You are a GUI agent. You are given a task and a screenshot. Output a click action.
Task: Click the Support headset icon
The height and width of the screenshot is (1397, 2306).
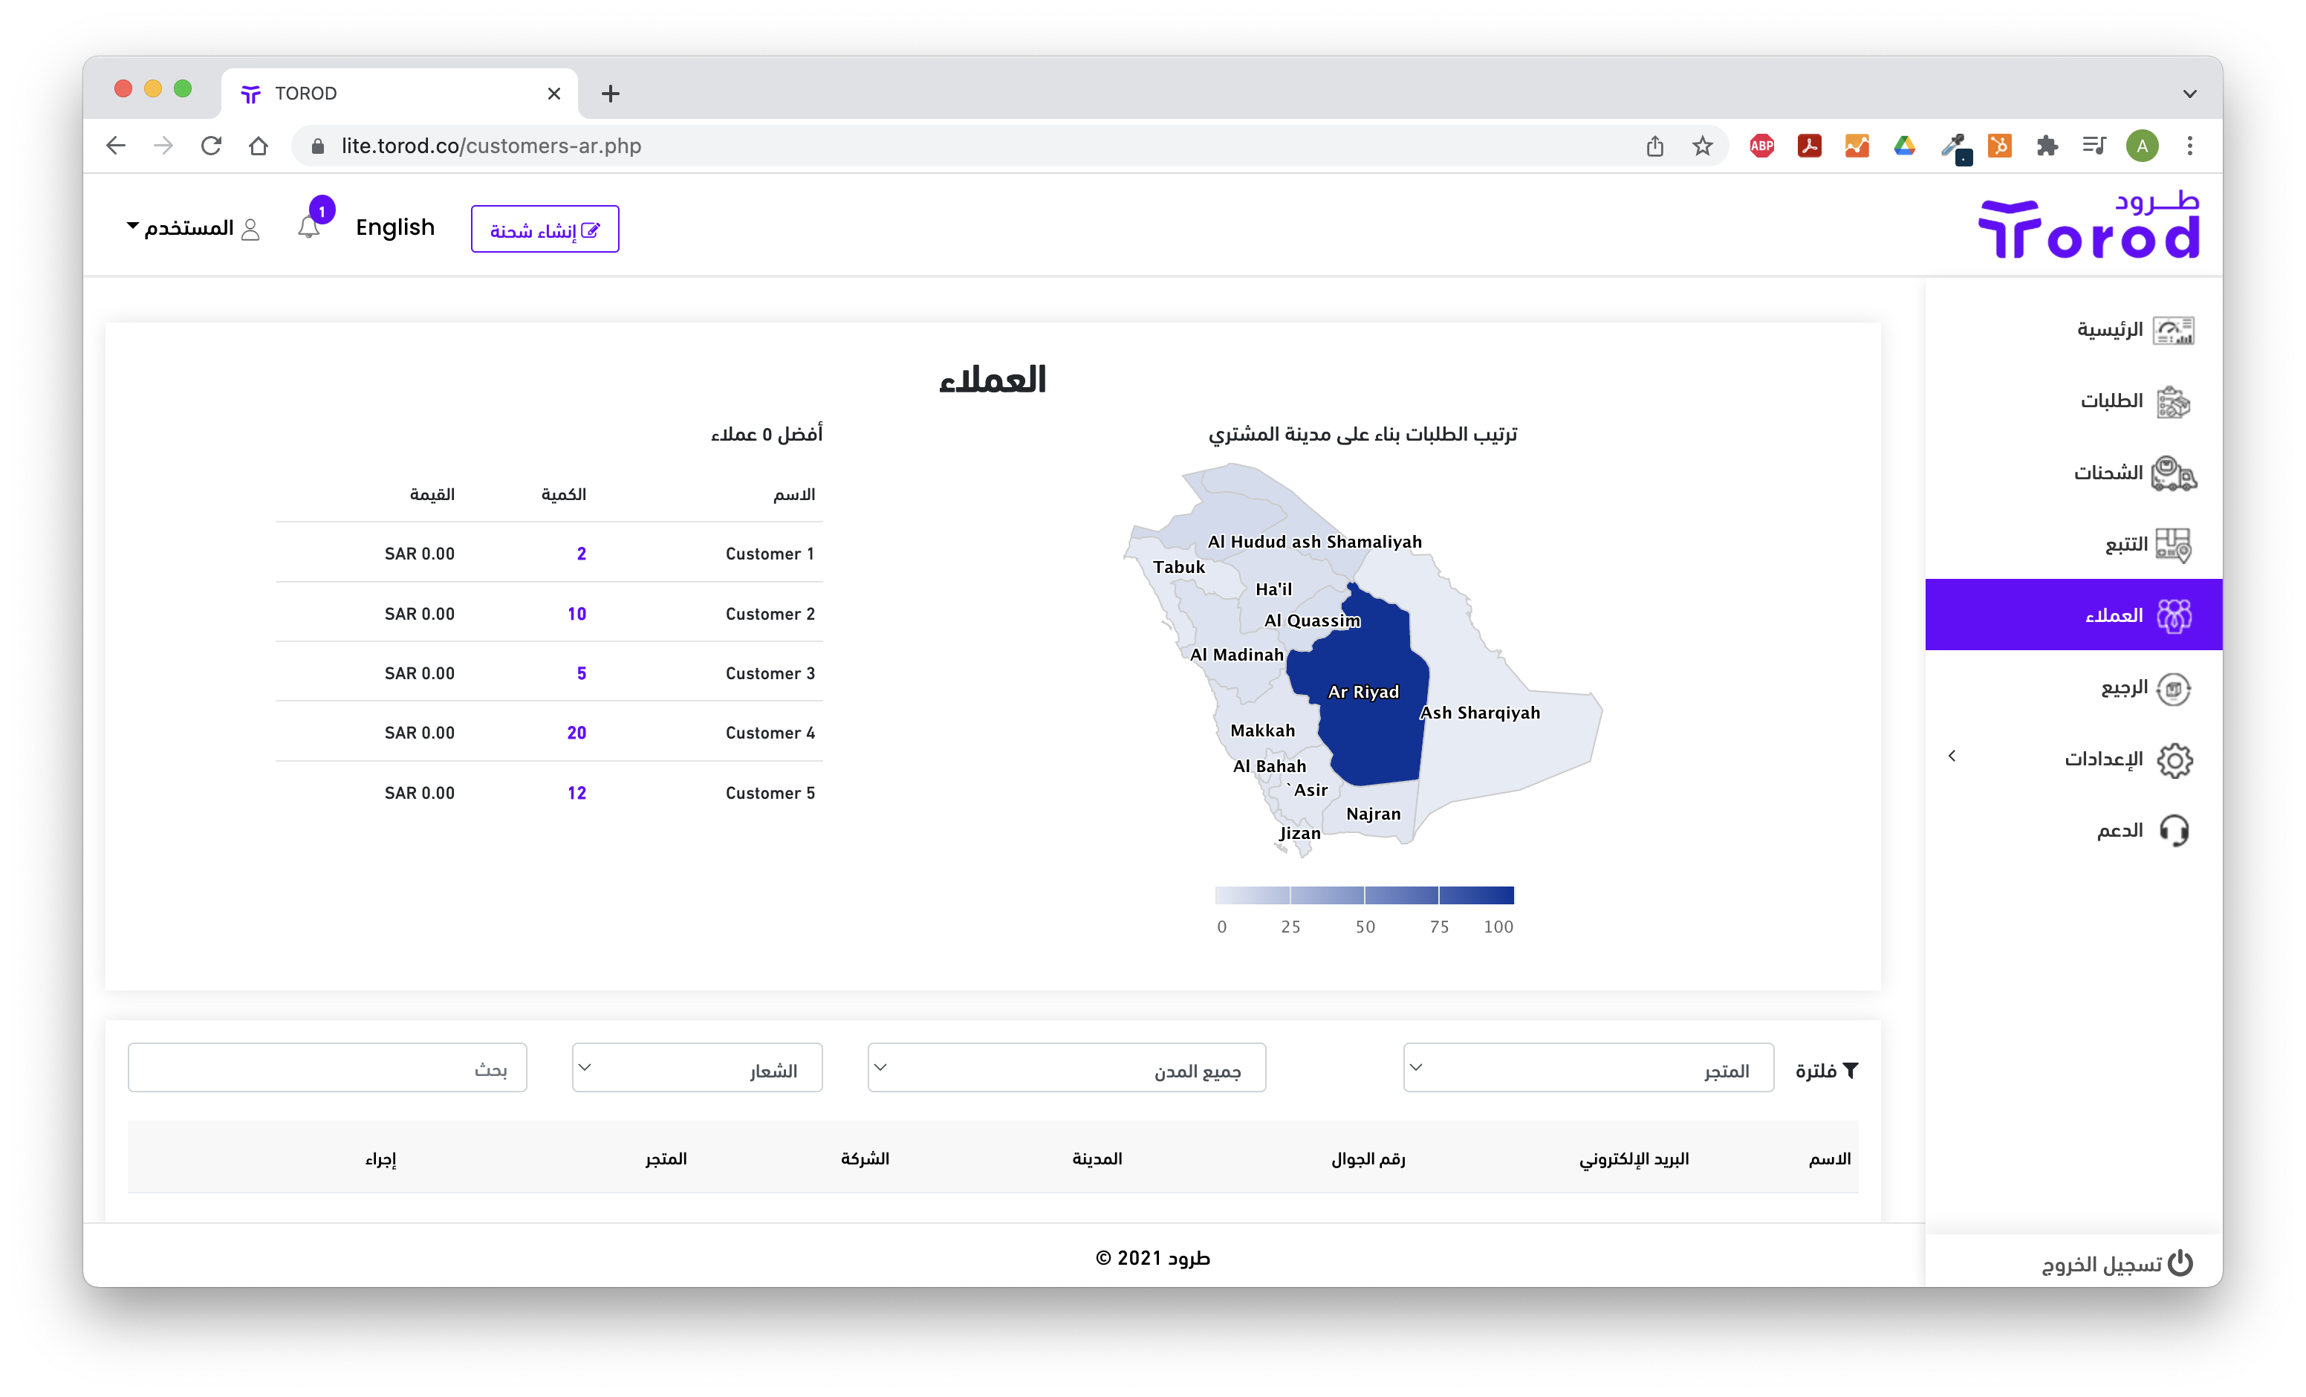[x=2173, y=831]
